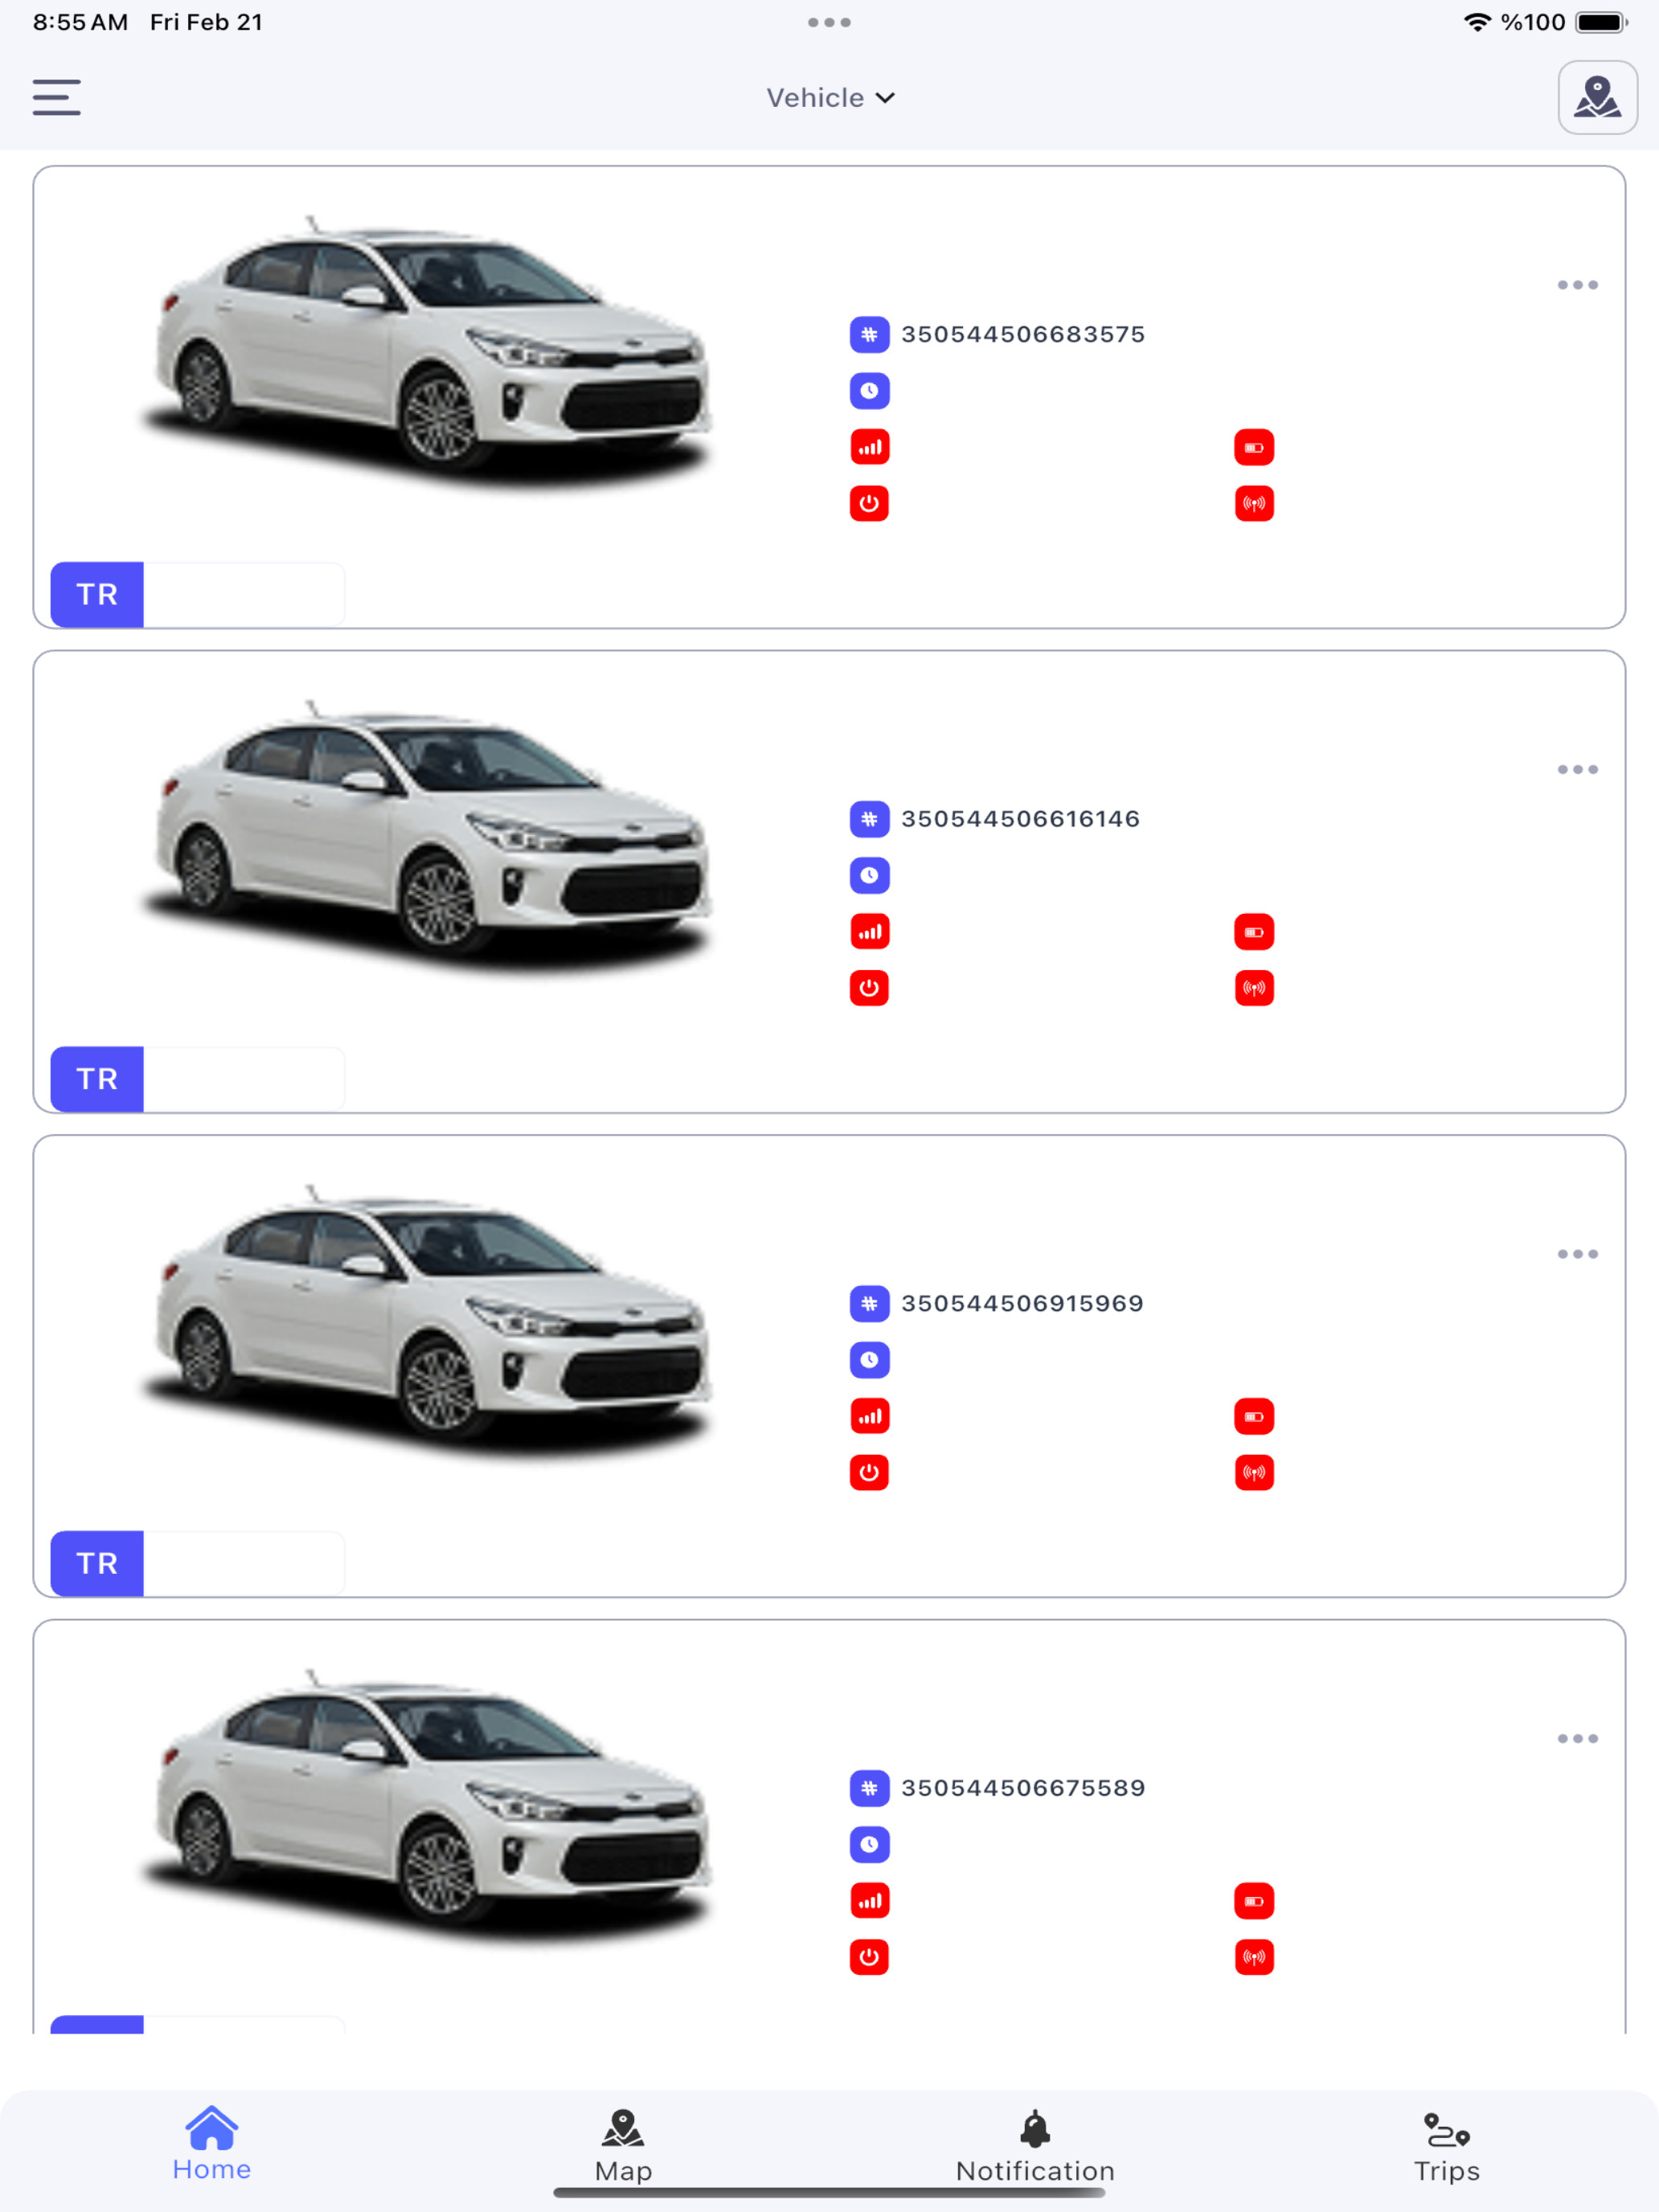1659x2212 pixels.
Task: Open three-dot menu for vehicle 350544506675589
Action: coord(1577,1738)
